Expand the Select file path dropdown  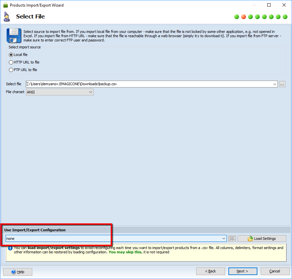point(275,84)
